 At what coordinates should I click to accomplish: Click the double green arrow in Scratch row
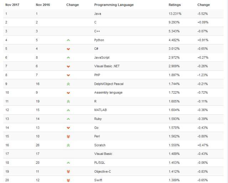coord(68,145)
